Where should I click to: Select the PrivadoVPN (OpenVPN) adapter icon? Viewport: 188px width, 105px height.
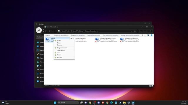click(122, 40)
